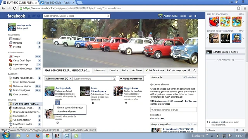
Task: Open Candy Crush Saga sidebar link
Action: tap(22, 60)
